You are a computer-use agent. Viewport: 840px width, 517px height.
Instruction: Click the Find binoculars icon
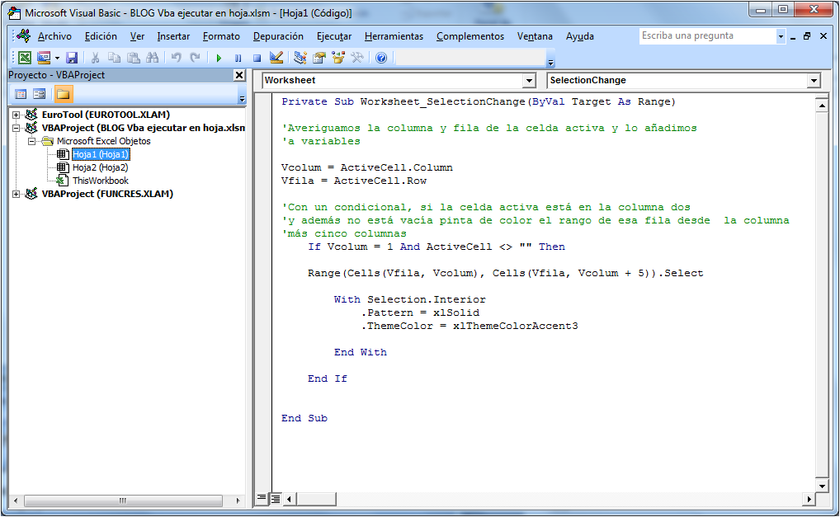(x=152, y=58)
